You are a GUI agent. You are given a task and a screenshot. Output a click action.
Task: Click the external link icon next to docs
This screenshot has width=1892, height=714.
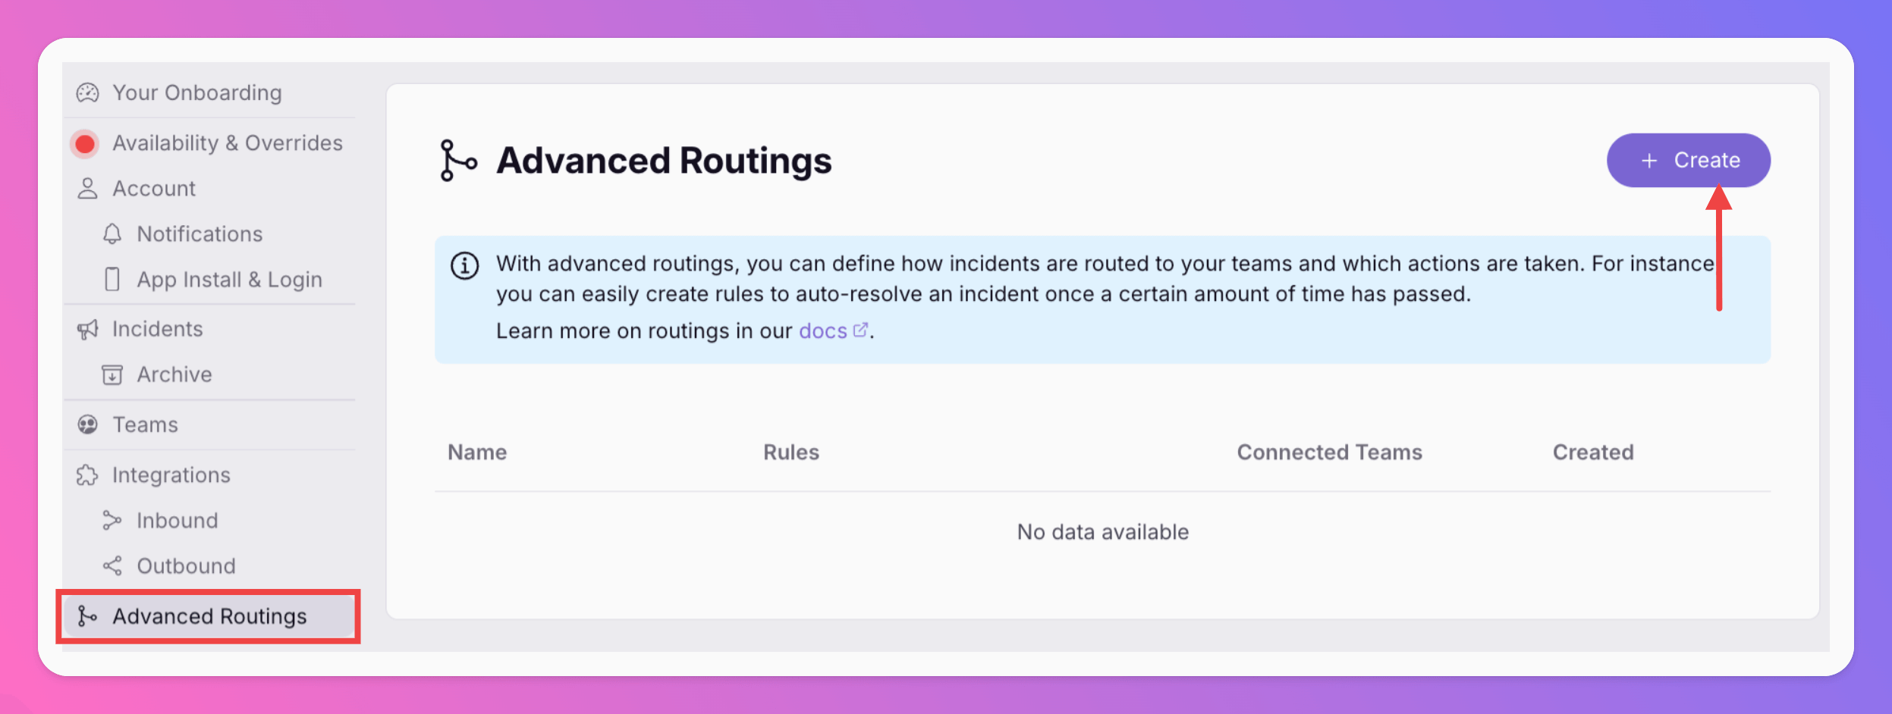tap(861, 329)
